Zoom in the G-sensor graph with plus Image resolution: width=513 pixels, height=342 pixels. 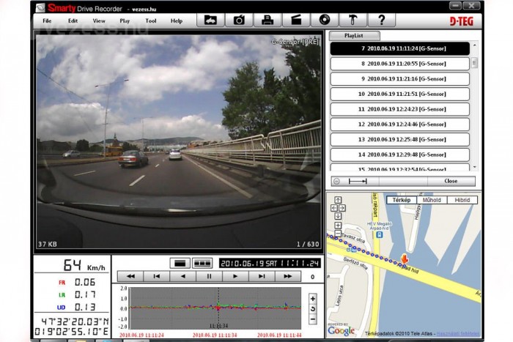point(313,298)
